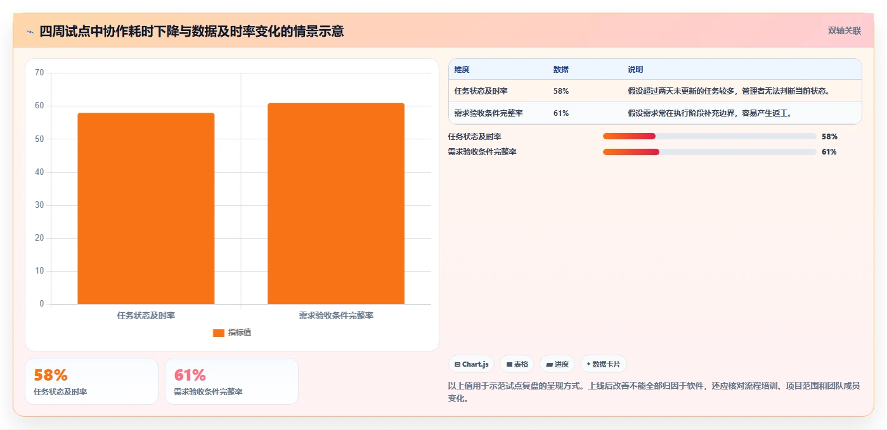Click the 0 tick on the y-axis
The width and height of the screenshot is (887, 430).
[x=42, y=304]
